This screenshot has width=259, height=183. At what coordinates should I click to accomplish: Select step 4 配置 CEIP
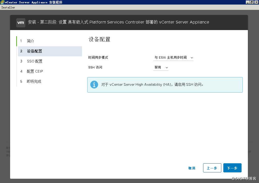tap(50, 71)
